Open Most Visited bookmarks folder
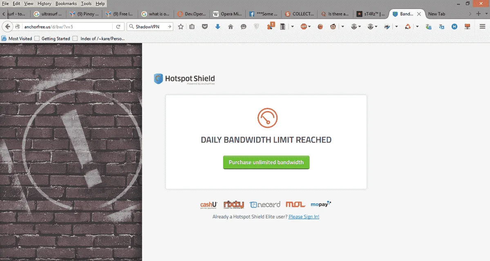The width and height of the screenshot is (490, 261). tap(17, 38)
